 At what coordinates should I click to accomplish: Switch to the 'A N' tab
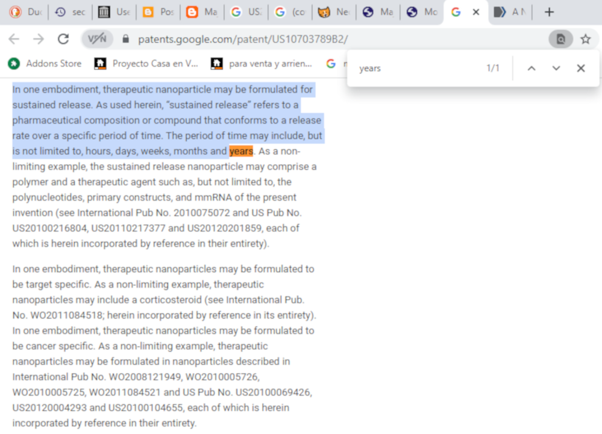509,12
